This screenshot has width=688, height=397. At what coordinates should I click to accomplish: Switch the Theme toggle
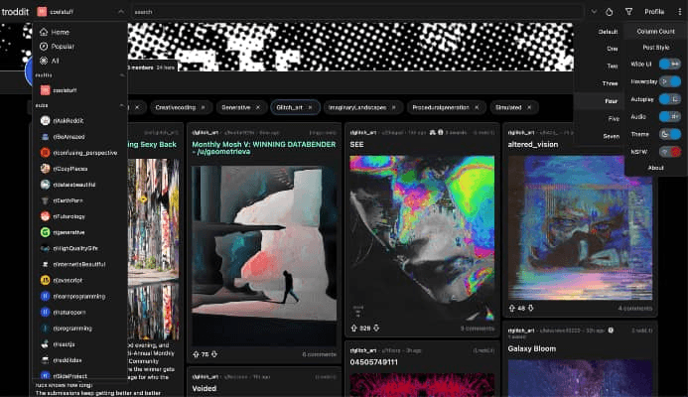(x=670, y=134)
